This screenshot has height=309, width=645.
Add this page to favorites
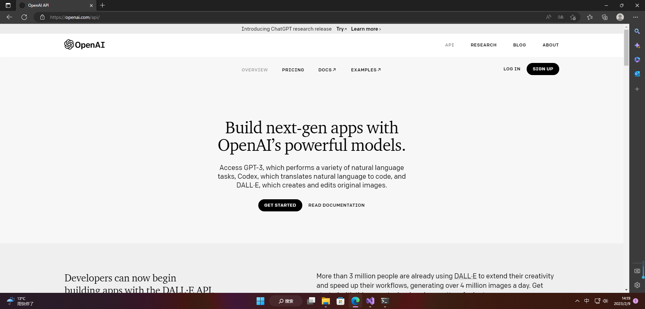point(573,17)
